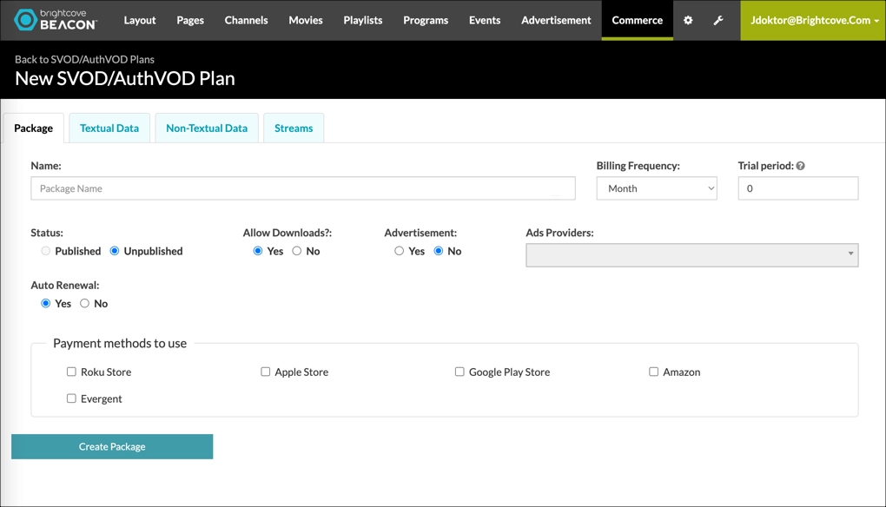Switch to the Package tab
This screenshot has width=886, height=507.
[33, 128]
